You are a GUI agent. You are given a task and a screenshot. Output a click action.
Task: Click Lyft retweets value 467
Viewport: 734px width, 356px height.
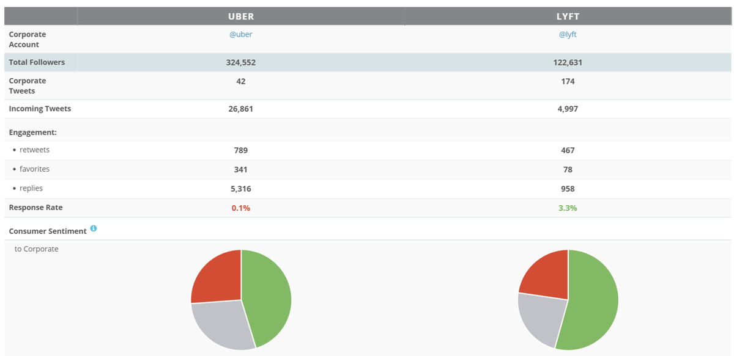568,150
